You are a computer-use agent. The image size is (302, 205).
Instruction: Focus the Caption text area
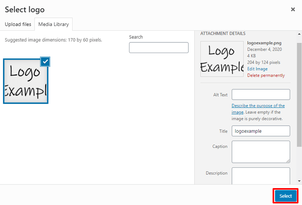pyautogui.click(x=261, y=152)
